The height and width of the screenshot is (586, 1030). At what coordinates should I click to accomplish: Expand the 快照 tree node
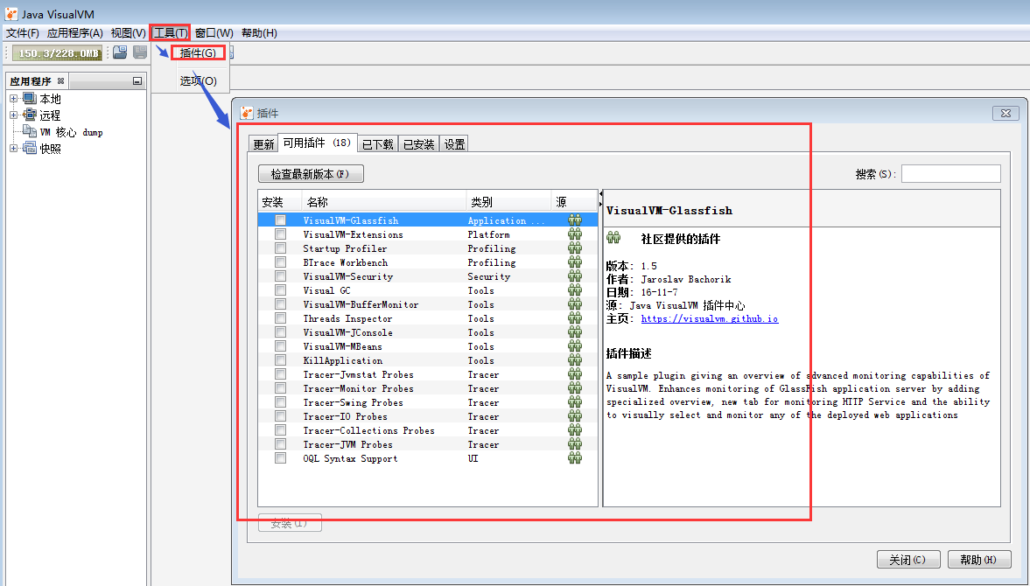click(x=13, y=149)
